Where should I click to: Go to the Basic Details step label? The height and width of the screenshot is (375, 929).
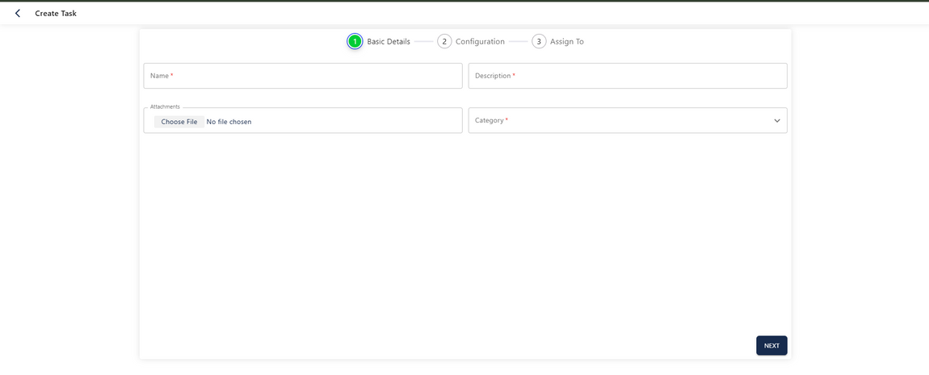pos(389,41)
